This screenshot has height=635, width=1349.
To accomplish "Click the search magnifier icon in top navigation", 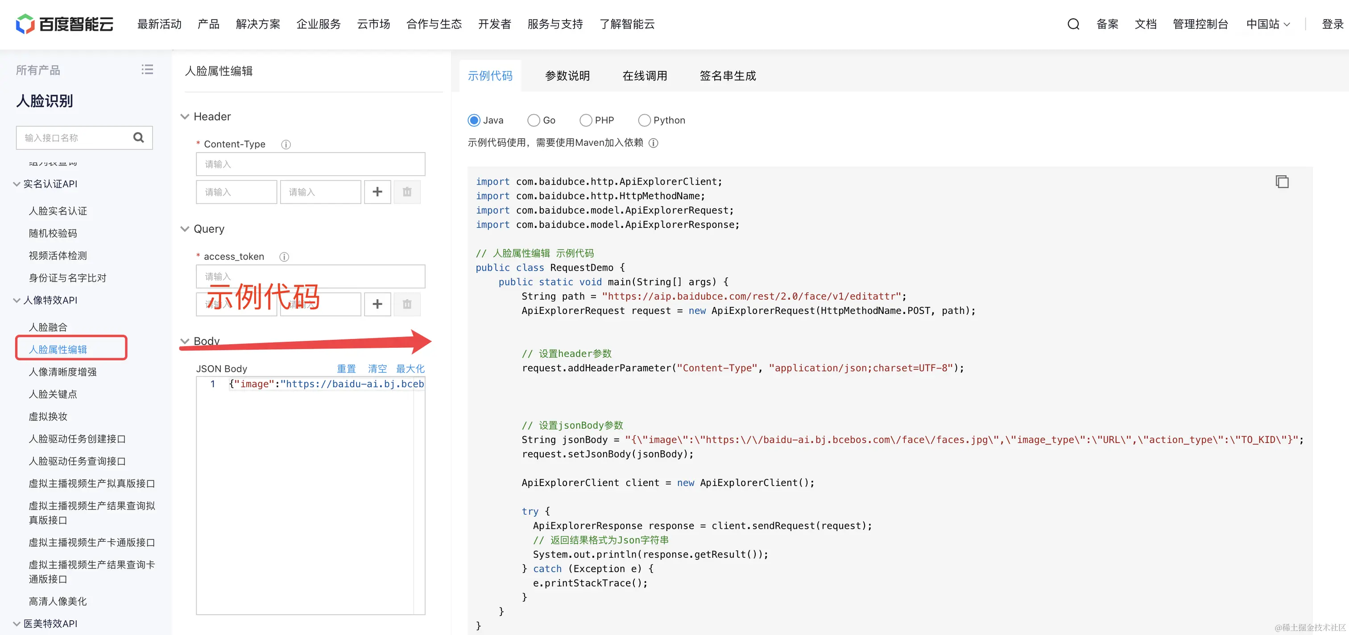I will [1073, 24].
